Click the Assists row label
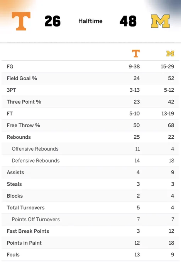 coord(15,172)
